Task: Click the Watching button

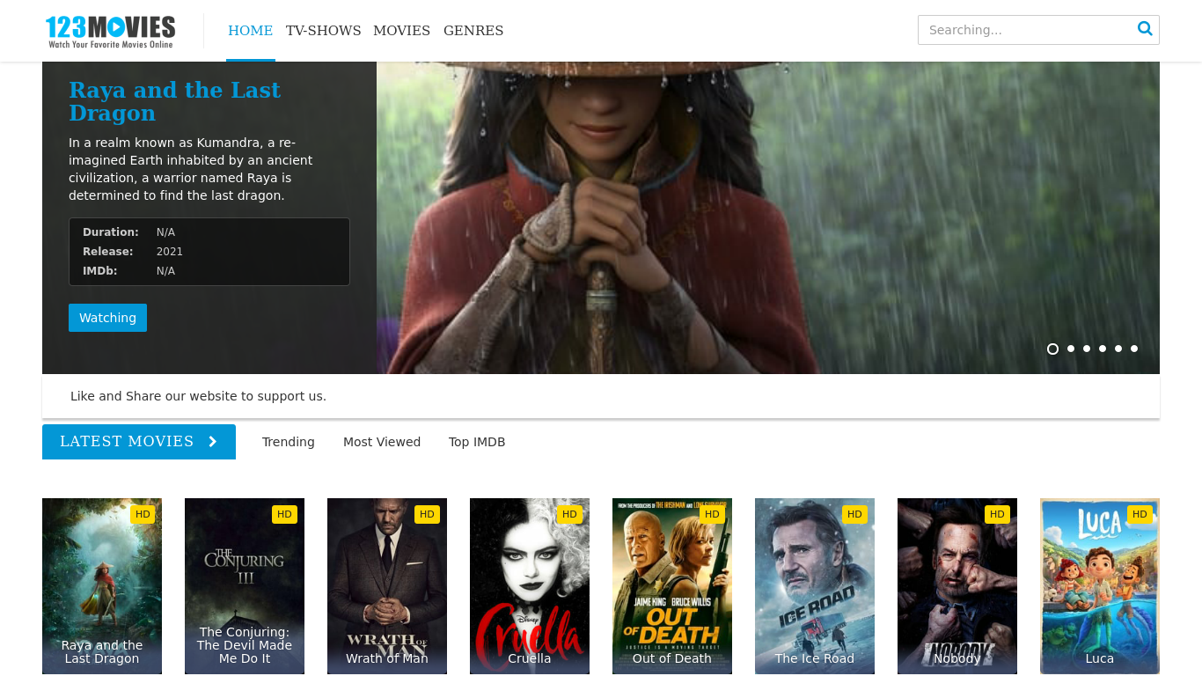Action: [x=107, y=318]
